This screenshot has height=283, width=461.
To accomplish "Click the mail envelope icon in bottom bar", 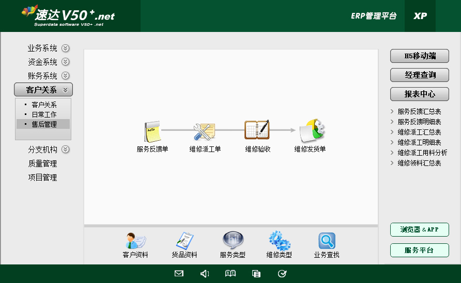I will coord(179,274).
